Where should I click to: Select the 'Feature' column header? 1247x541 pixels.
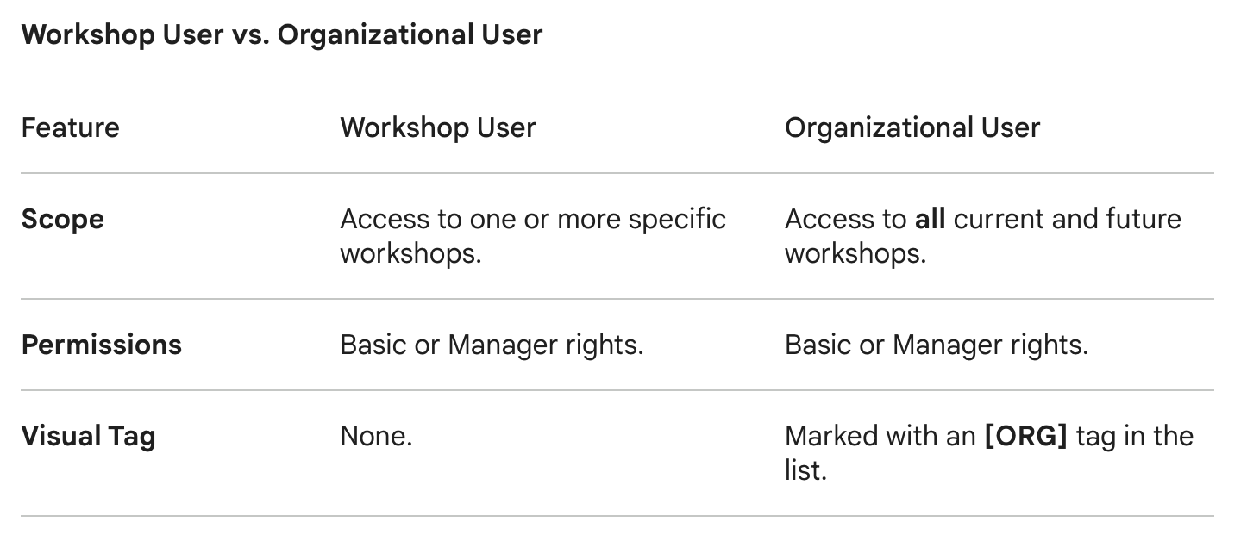coord(71,128)
